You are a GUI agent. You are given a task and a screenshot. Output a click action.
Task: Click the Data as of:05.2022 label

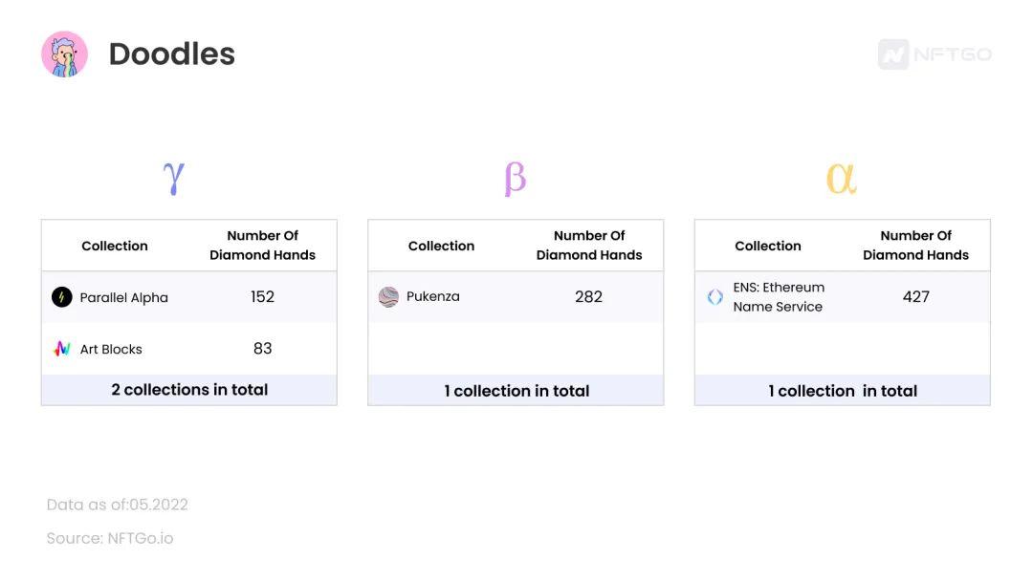coord(118,505)
